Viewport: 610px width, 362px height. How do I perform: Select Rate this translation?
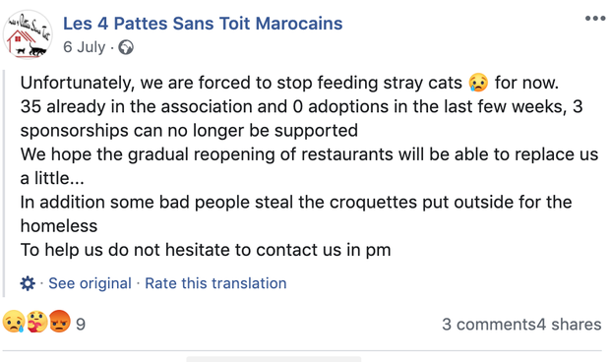(x=215, y=283)
